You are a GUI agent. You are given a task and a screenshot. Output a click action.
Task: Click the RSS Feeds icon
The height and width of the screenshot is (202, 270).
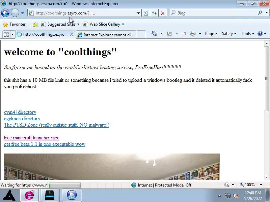(169, 34)
